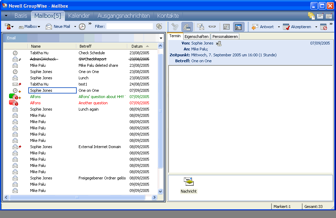Click the find/link icon beside the Filter field
Viewport: 336px width, 218px height.
click(x=159, y=26)
